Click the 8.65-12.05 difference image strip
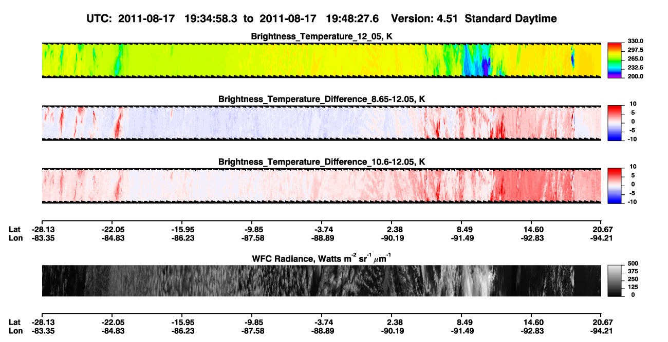The image size is (668, 342). click(x=321, y=123)
